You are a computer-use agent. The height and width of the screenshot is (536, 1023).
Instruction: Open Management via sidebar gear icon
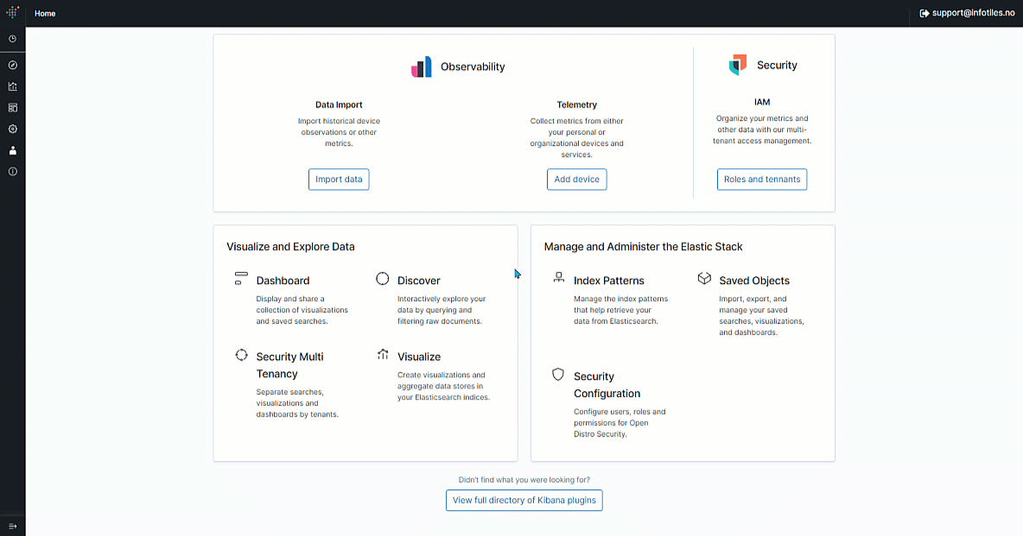coord(12,129)
